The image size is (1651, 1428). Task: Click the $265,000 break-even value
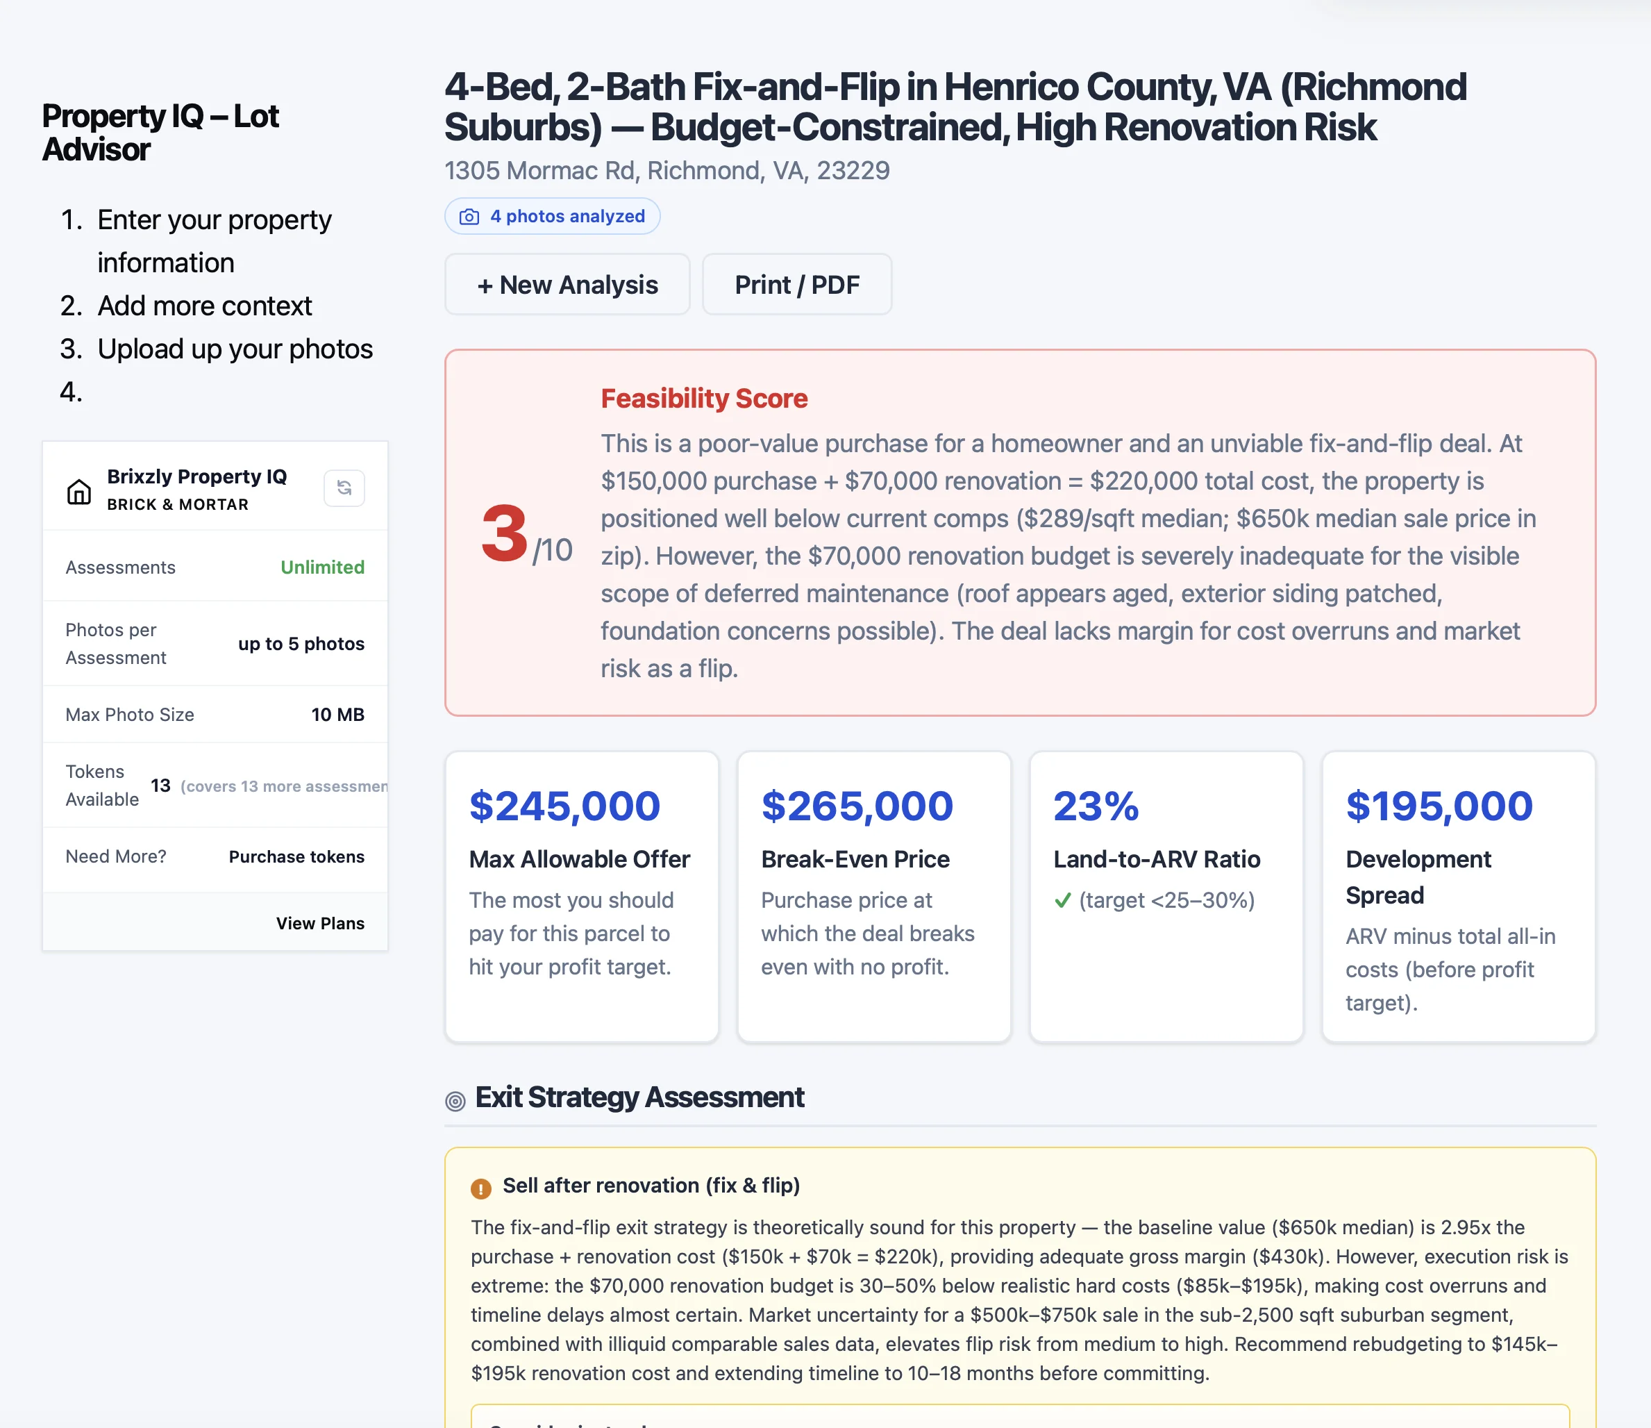[857, 806]
